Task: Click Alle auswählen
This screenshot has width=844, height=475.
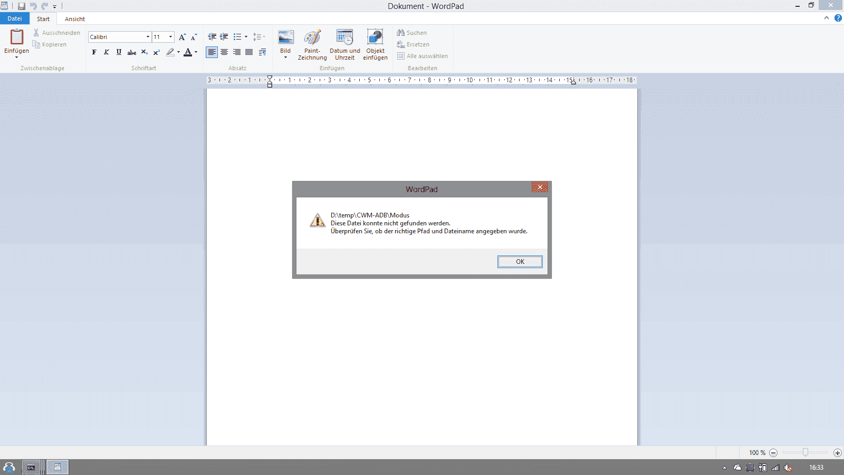Action: [x=423, y=56]
